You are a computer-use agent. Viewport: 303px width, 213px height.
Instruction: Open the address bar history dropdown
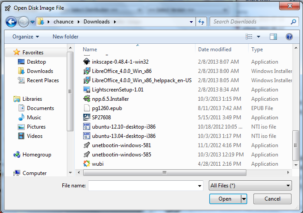click(x=191, y=22)
